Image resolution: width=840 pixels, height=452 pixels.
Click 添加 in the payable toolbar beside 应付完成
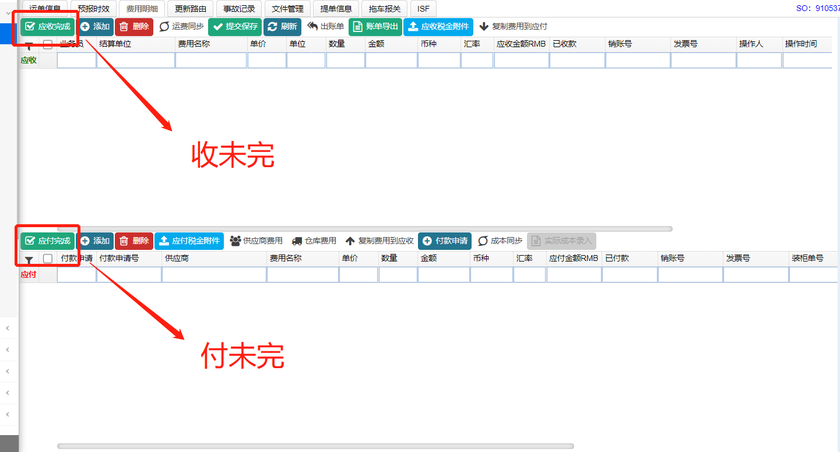95,241
